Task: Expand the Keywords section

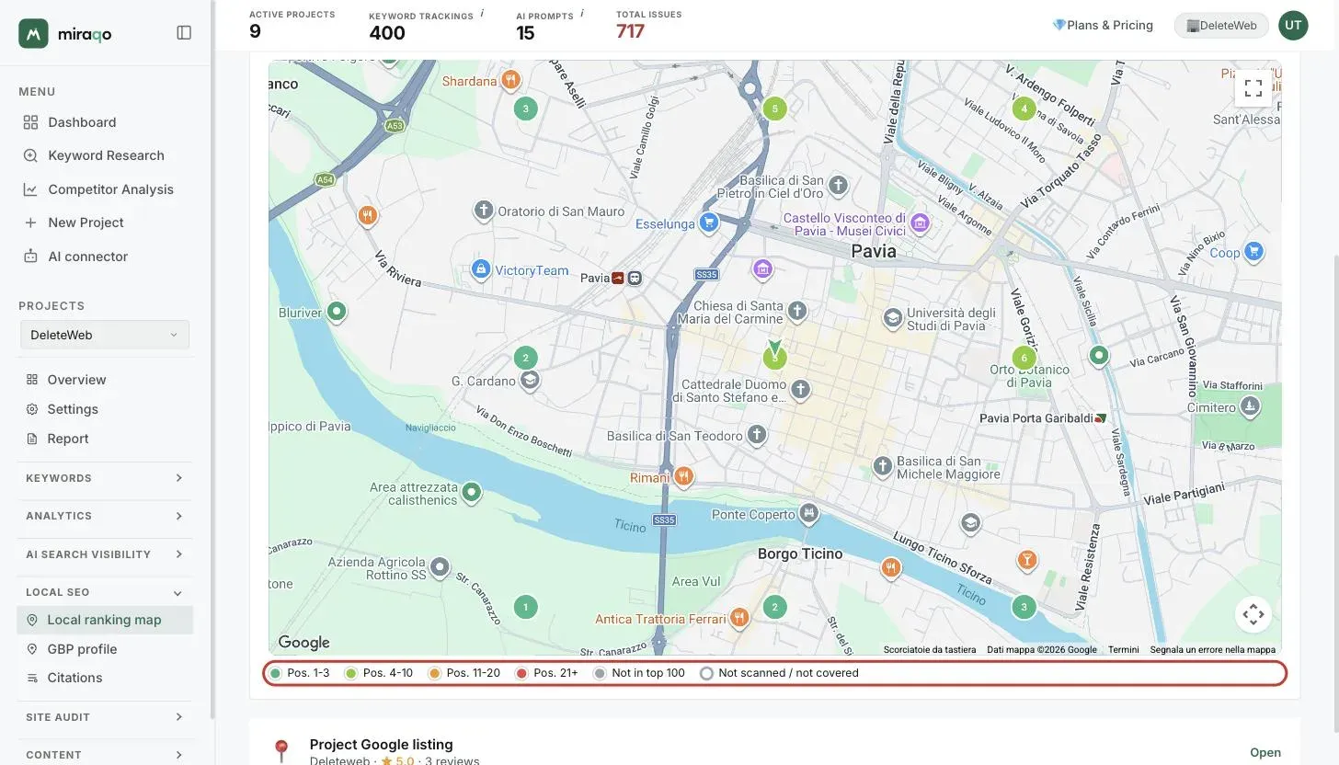Action: click(x=105, y=478)
